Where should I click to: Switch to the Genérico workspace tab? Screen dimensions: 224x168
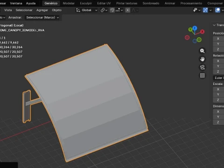click(51, 3)
